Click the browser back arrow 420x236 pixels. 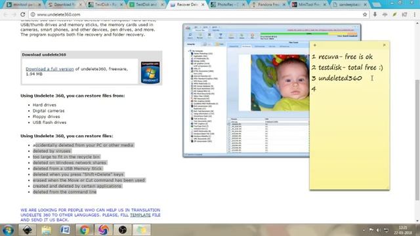tap(6, 14)
